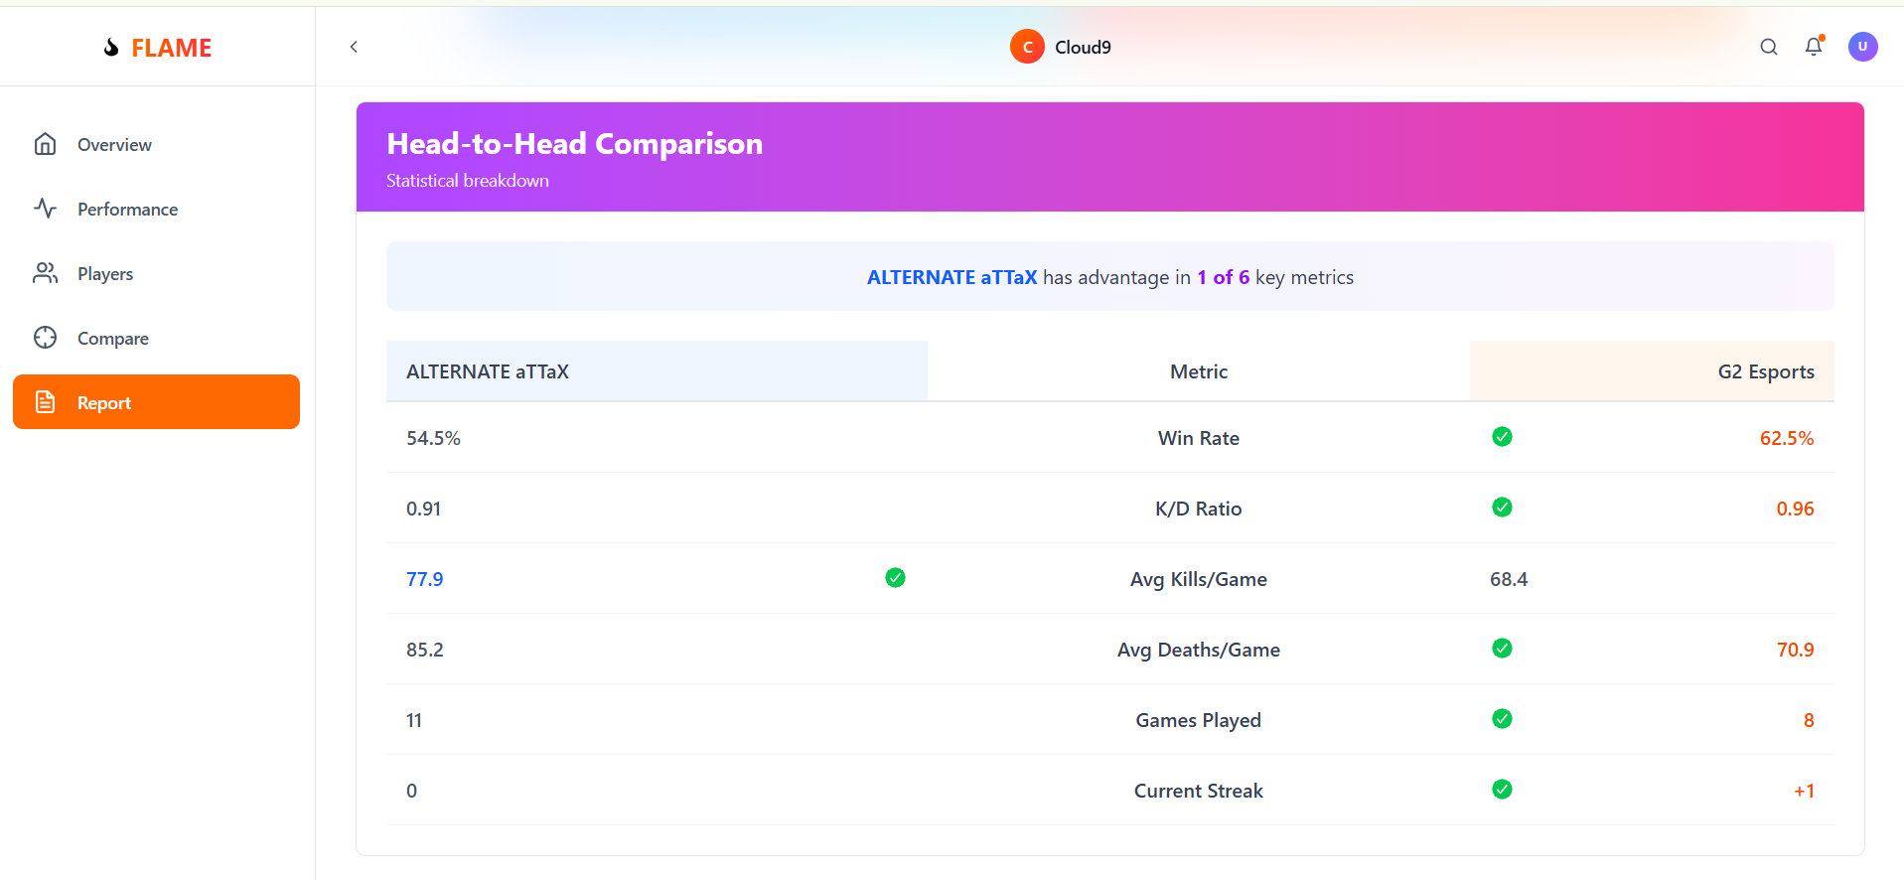Click the Win Rate green checkmark
The width and height of the screenshot is (1904, 880).
tap(1502, 437)
